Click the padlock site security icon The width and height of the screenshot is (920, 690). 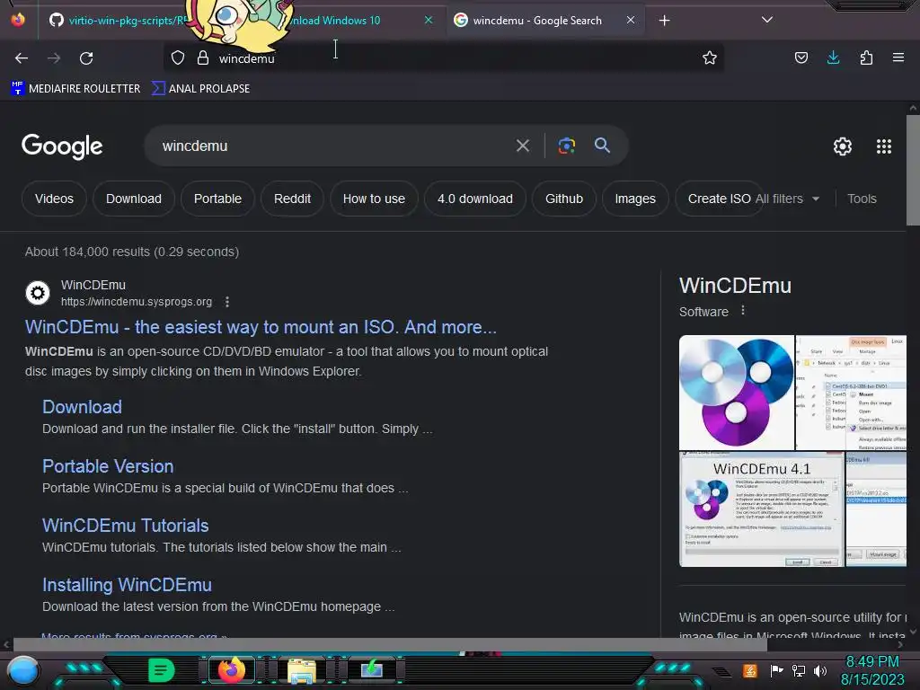(x=203, y=57)
